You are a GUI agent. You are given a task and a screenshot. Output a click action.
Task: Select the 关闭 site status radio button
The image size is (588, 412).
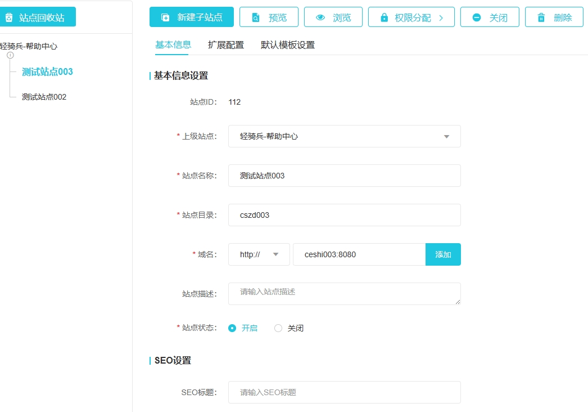278,328
